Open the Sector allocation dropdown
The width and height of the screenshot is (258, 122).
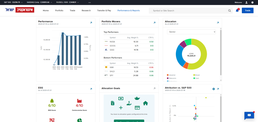[191, 32]
